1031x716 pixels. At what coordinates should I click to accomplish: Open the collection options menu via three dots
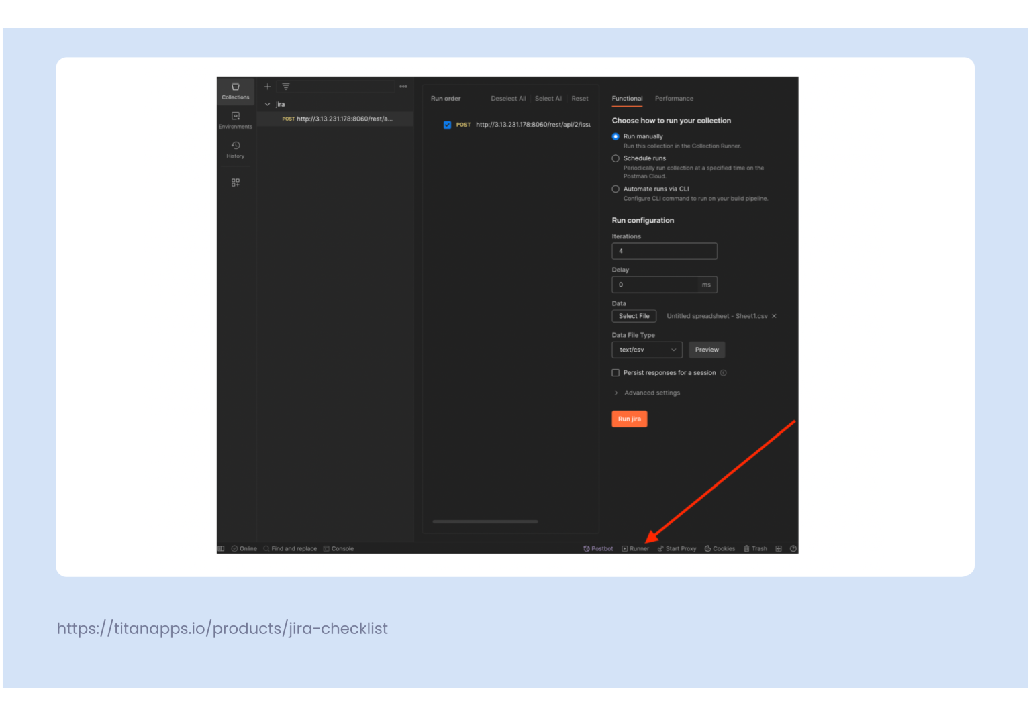pyautogui.click(x=403, y=86)
